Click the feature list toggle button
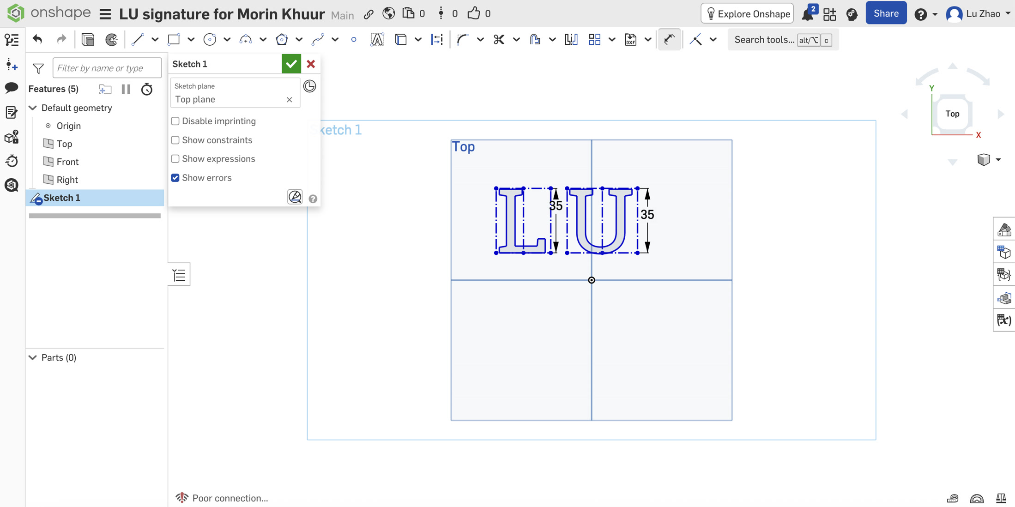The height and width of the screenshot is (507, 1015). pos(179,275)
